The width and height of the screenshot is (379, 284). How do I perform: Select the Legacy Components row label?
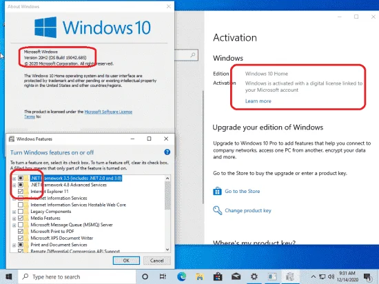51,212
